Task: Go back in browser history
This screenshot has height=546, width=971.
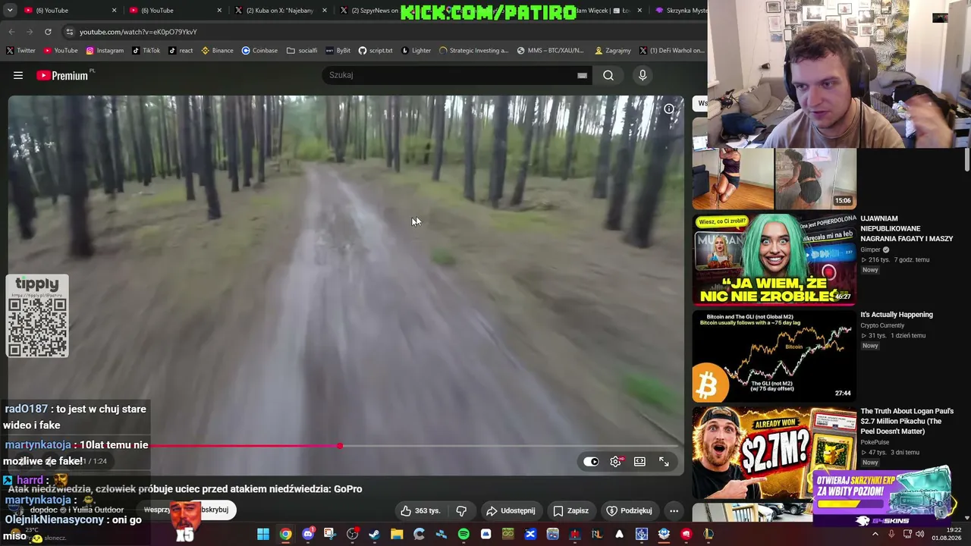Action: pos(11,32)
